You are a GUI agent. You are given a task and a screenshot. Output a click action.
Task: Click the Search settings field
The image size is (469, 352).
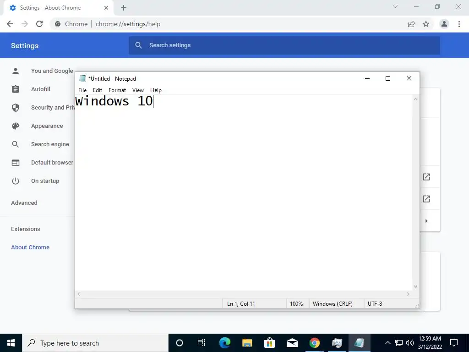[x=284, y=45]
